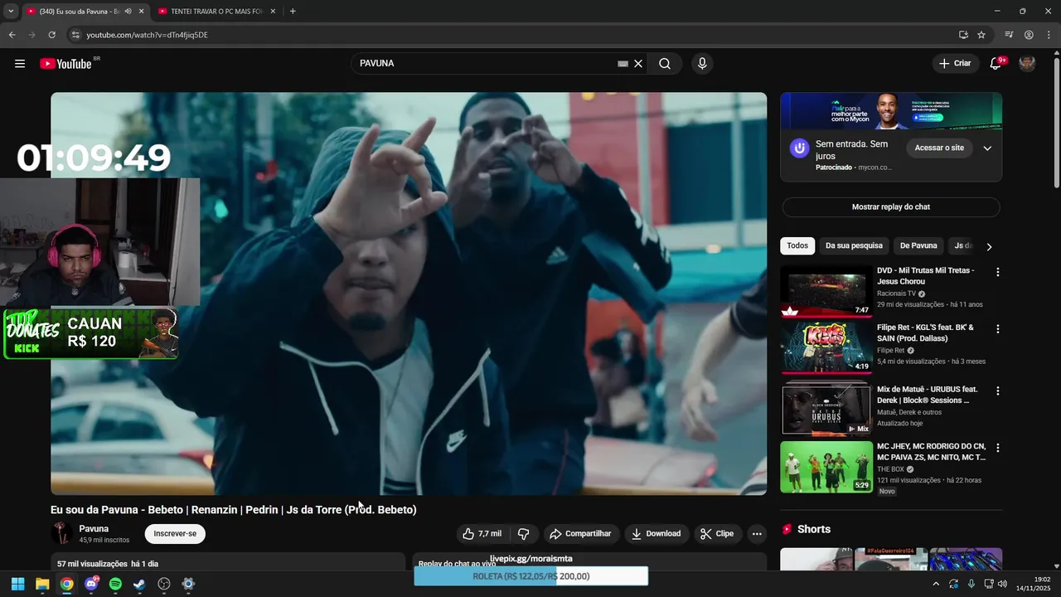Open video title MC JHEY, MC RODRIGO DO CN
This screenshot has width=1061, height=597.
[x=931, y=452]
